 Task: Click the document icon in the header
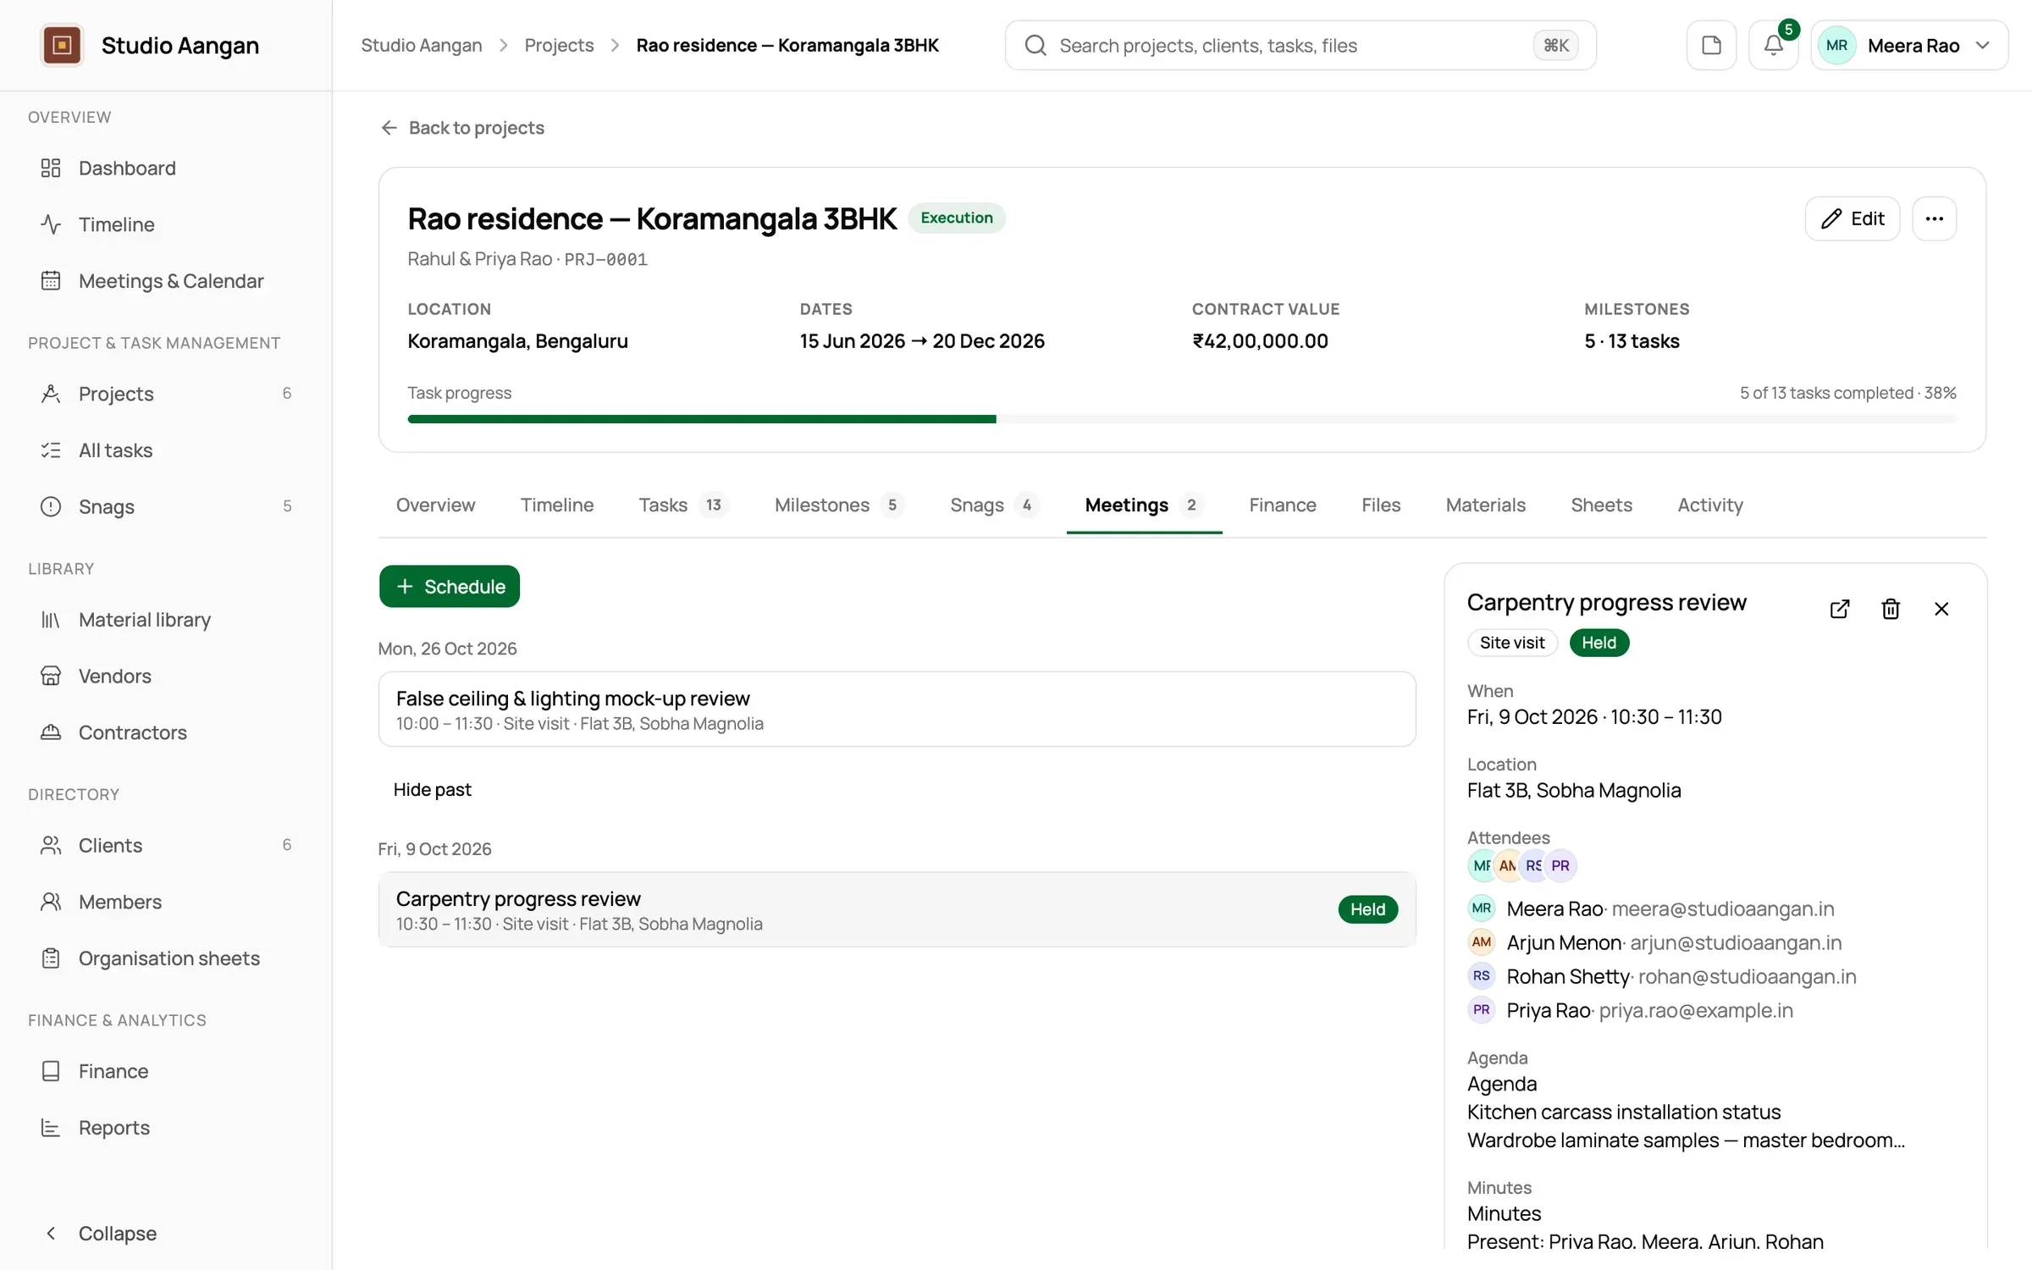[1711, 45]
